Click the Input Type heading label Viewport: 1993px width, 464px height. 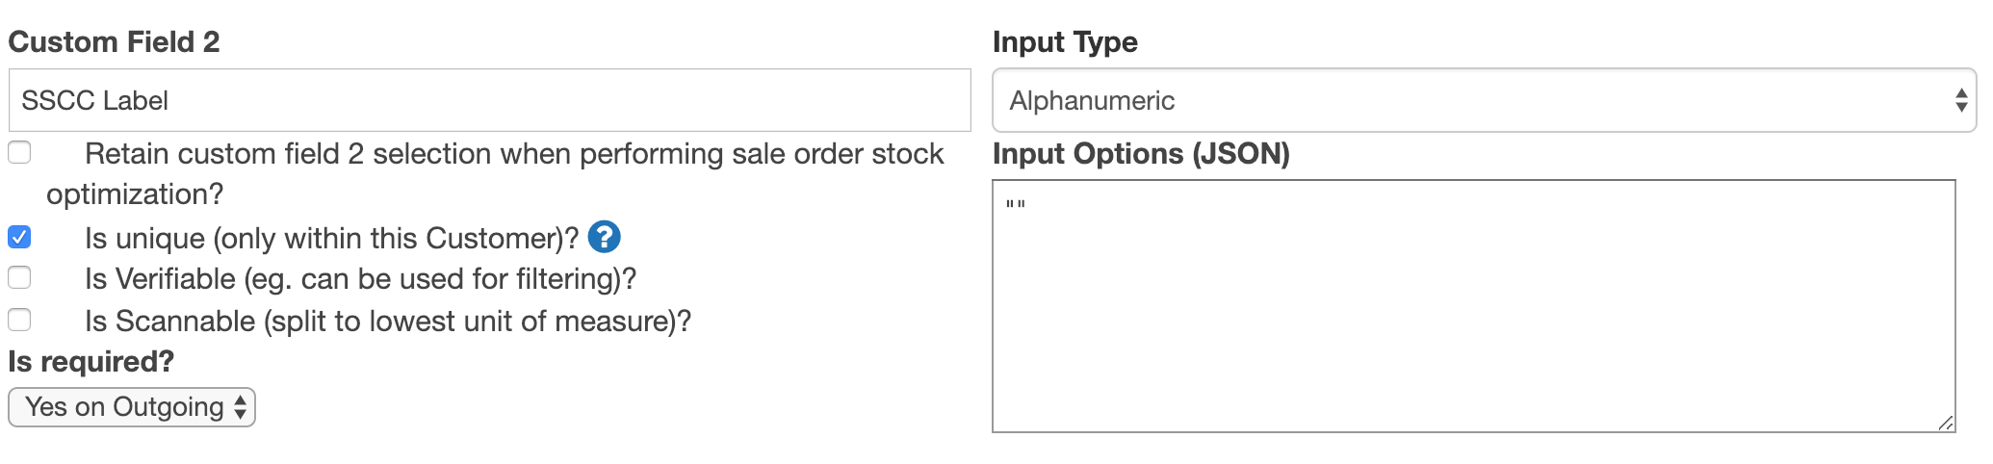click(x=1065, y=42)
